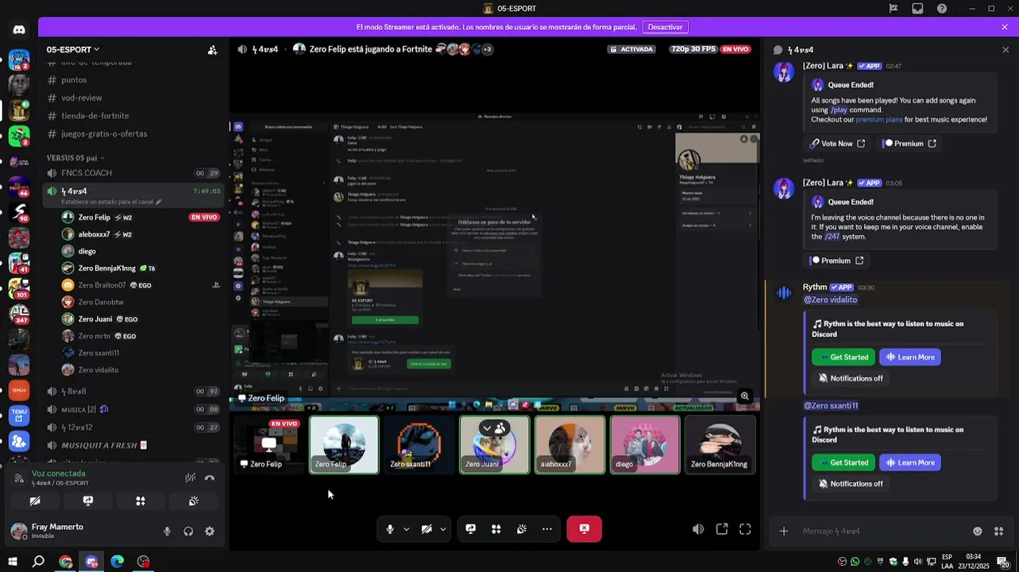Deafen audio with the headphones icon

pos(188,531)
